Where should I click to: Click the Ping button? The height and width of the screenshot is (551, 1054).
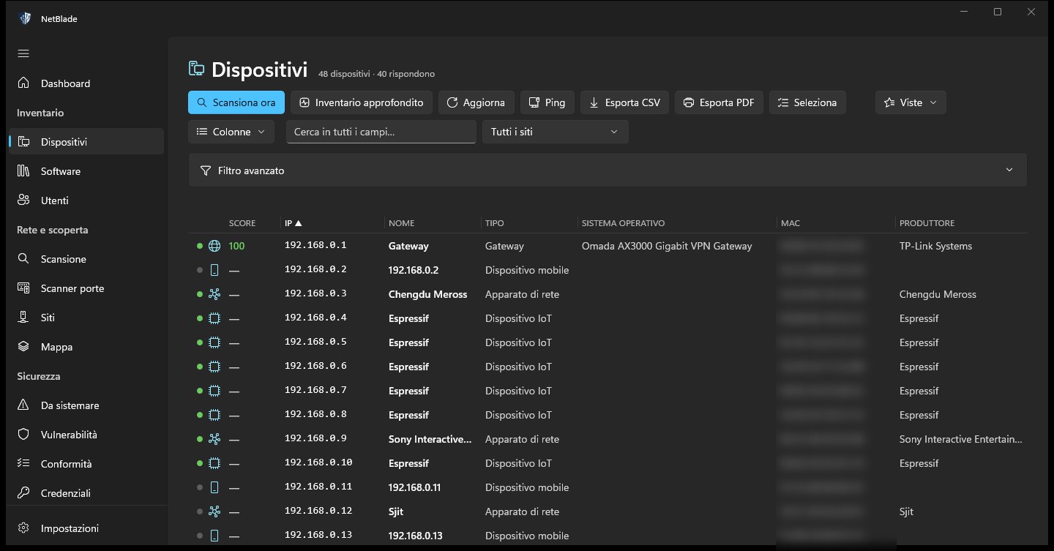click(x=547, y=102)
